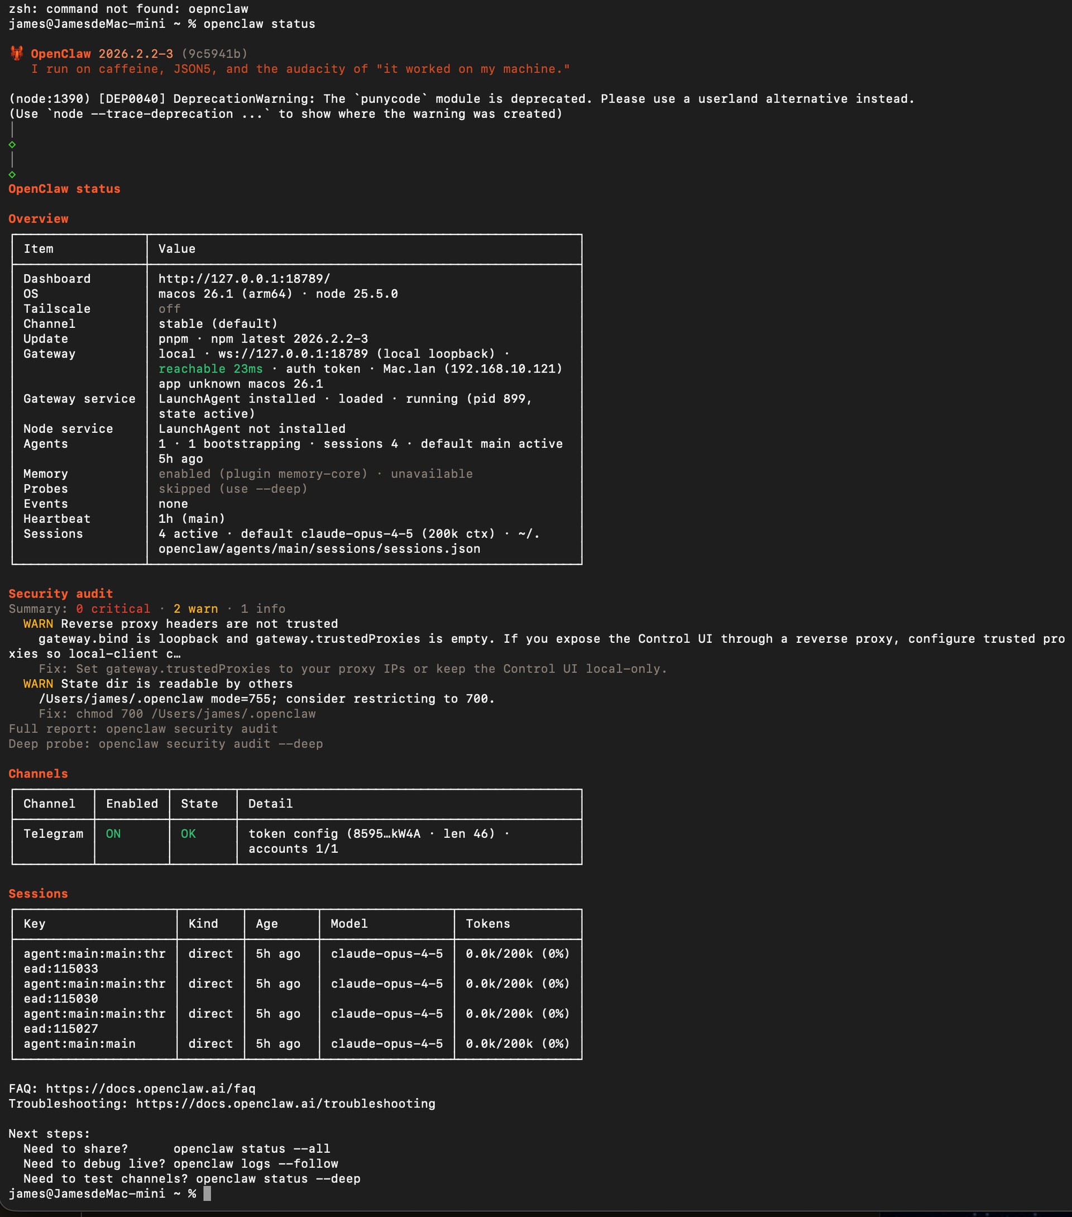Click the 2 warn summary text
This screenshot has height=1217, width=1072.
click(195, 609)
